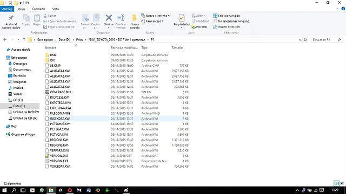Select the VERSION.DAT file
This screenshot has height=194, width=346.
(x=59, y=156)
